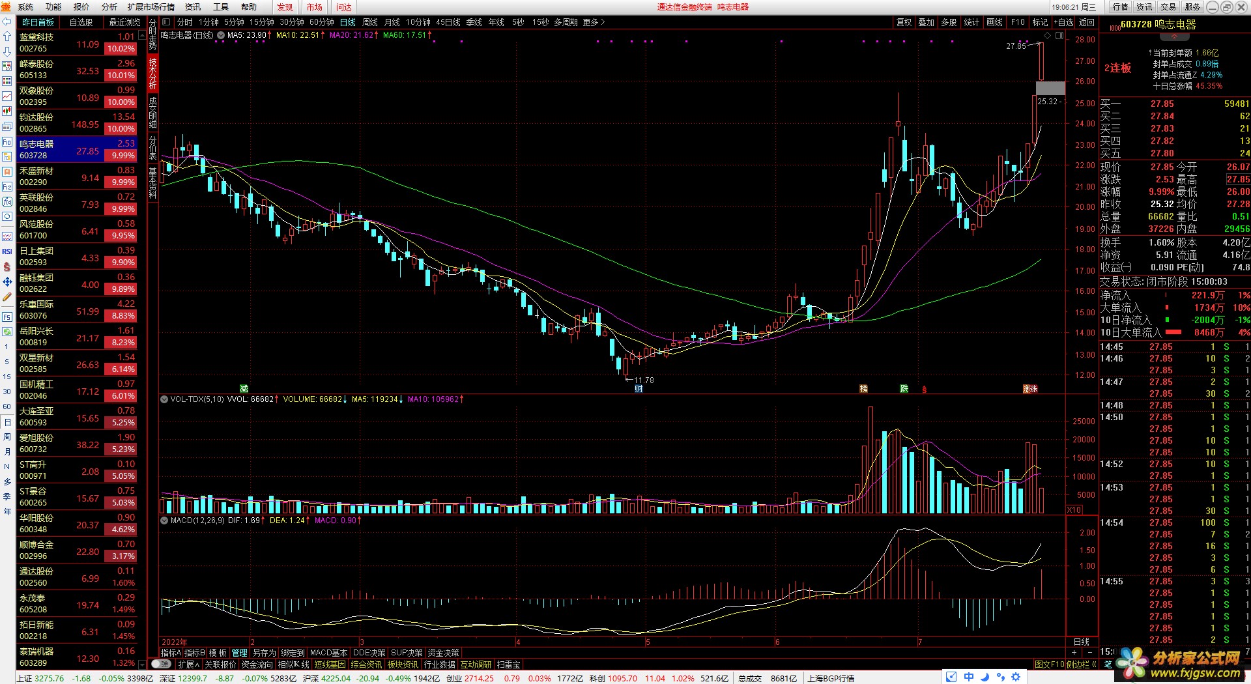Click the moon icon in bottom tray
The image size is (1251, 684).
985,677
